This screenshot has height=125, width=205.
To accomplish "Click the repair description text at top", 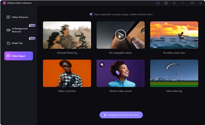I will 123,14.
